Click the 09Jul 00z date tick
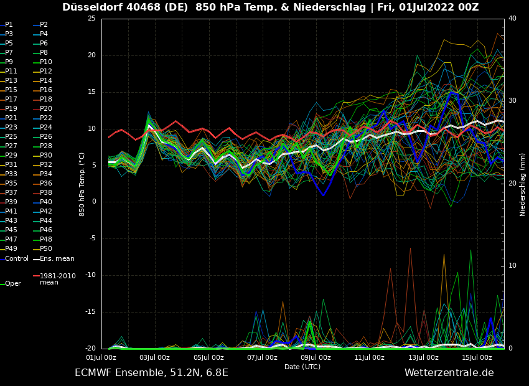Screen dimensions: 529x386 (316, 358)
